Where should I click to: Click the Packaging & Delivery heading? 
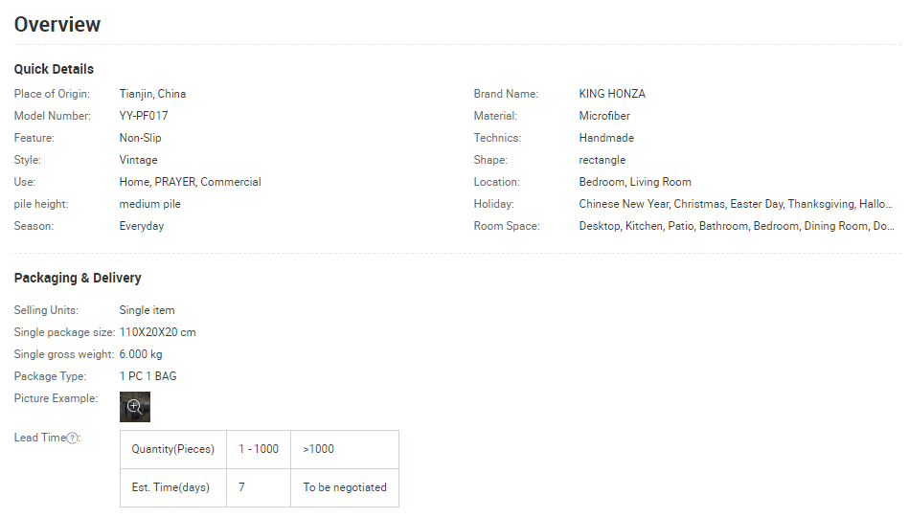point(78,278)
